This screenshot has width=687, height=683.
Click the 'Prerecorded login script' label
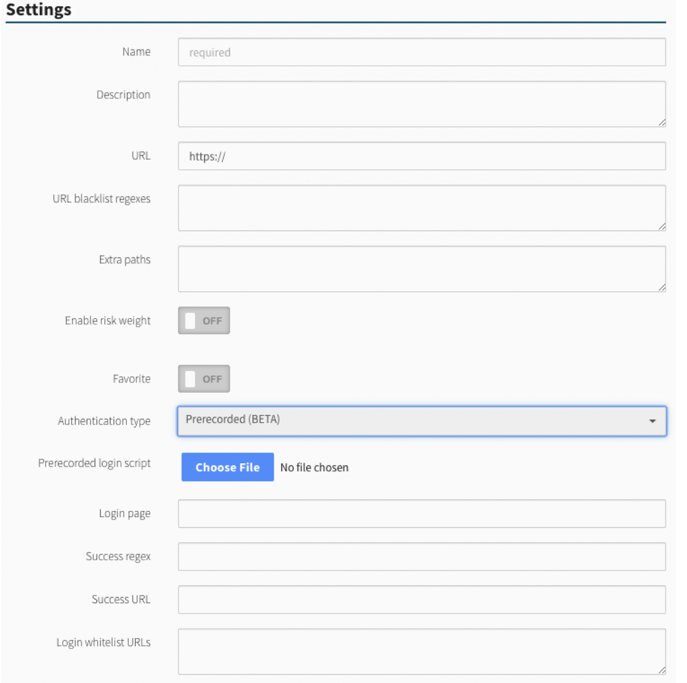tap(94, 463)
